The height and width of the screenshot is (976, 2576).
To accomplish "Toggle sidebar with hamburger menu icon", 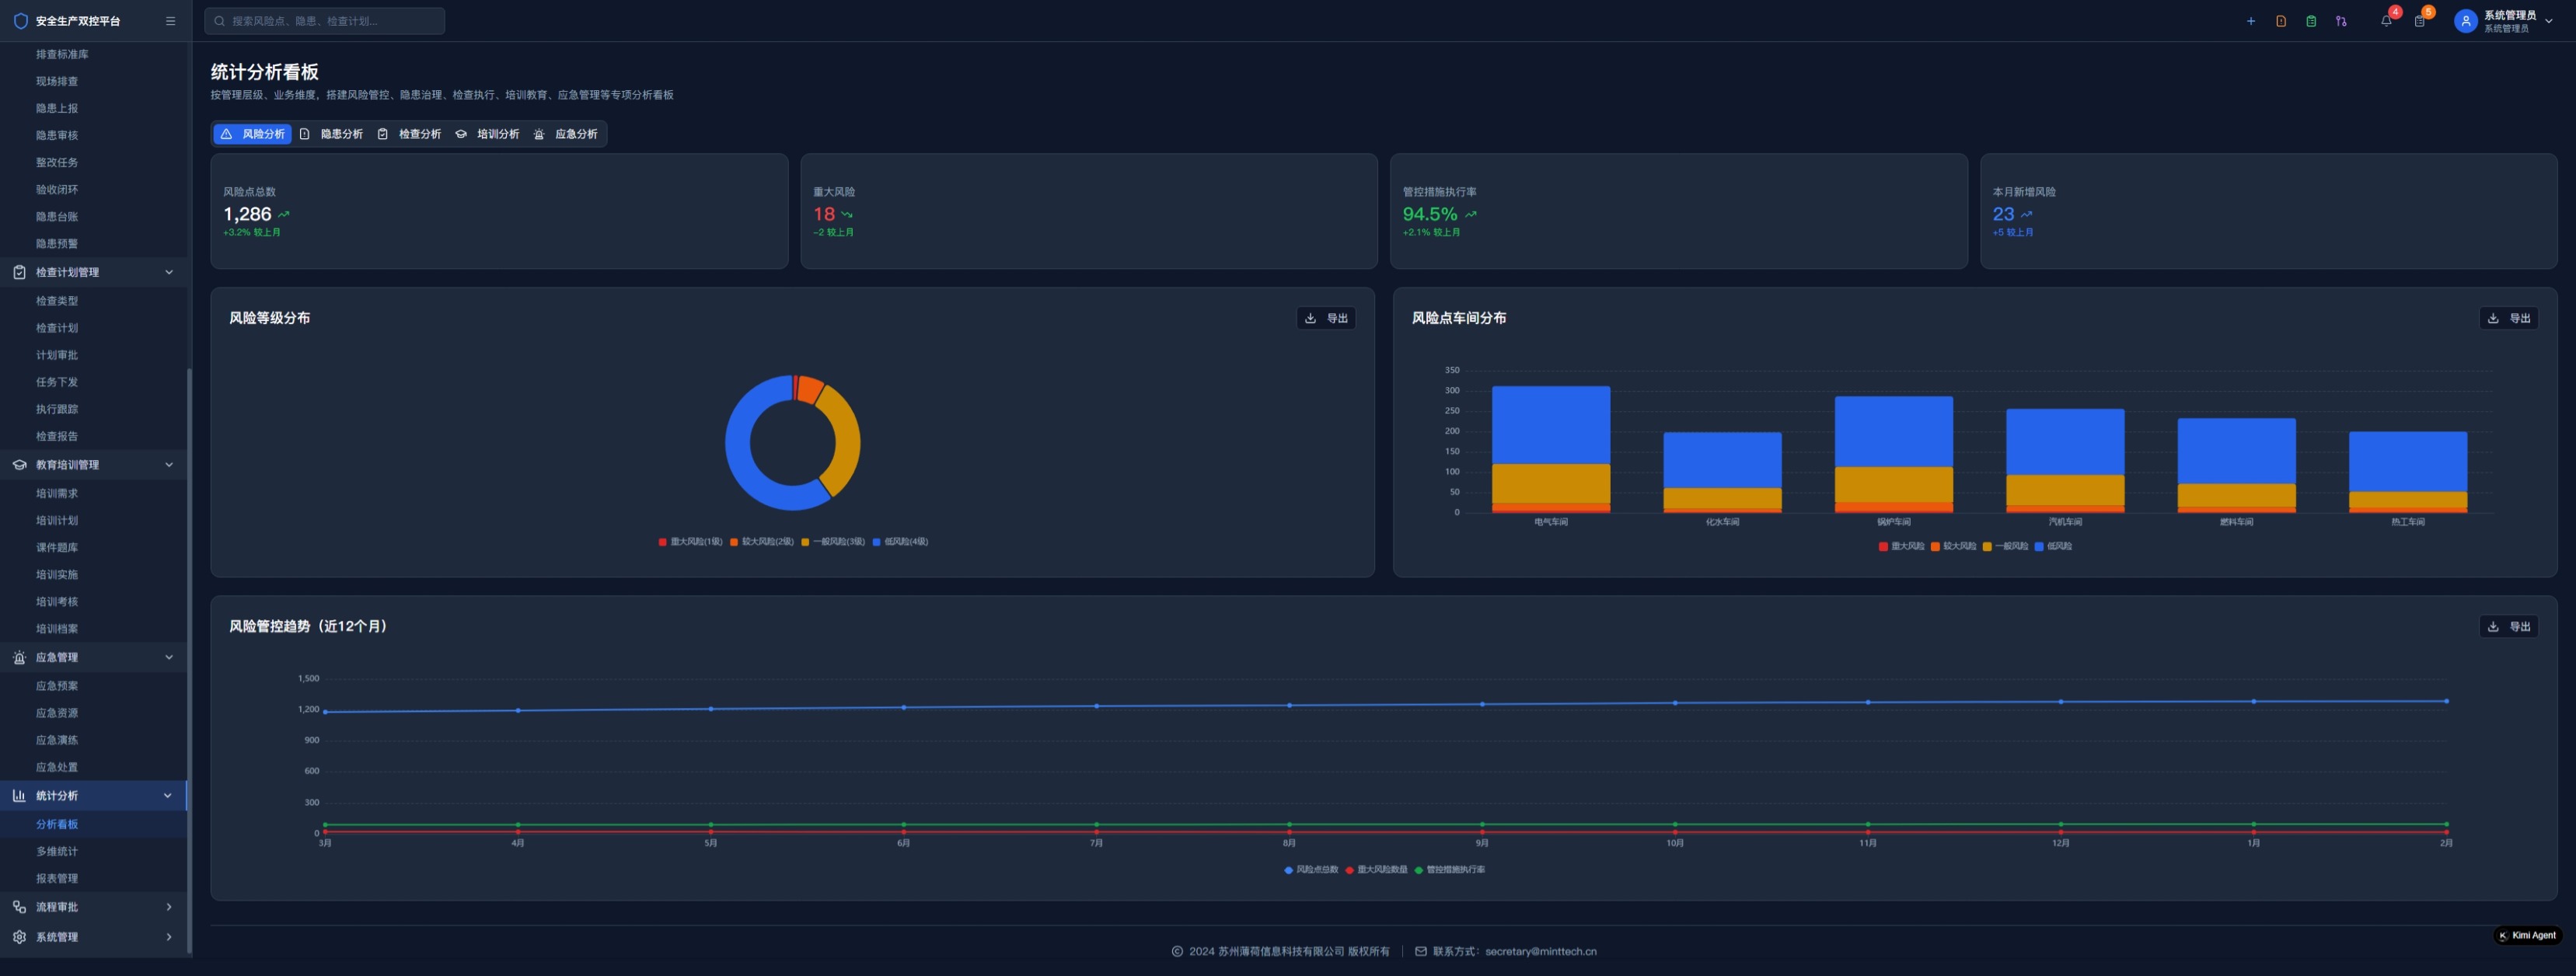I will [x=170, y=21].
